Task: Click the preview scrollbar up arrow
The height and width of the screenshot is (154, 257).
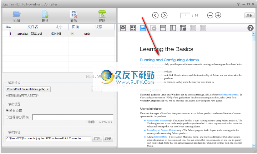Action: (254, 34)
